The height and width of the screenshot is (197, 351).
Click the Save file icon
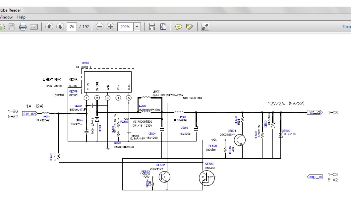[12, 27]
